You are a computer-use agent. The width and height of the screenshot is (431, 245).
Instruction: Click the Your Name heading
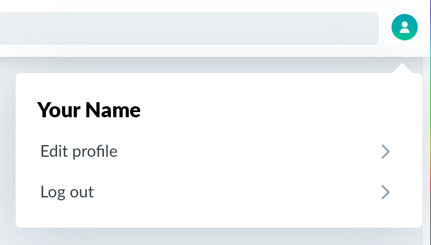(x=89, y=110)
